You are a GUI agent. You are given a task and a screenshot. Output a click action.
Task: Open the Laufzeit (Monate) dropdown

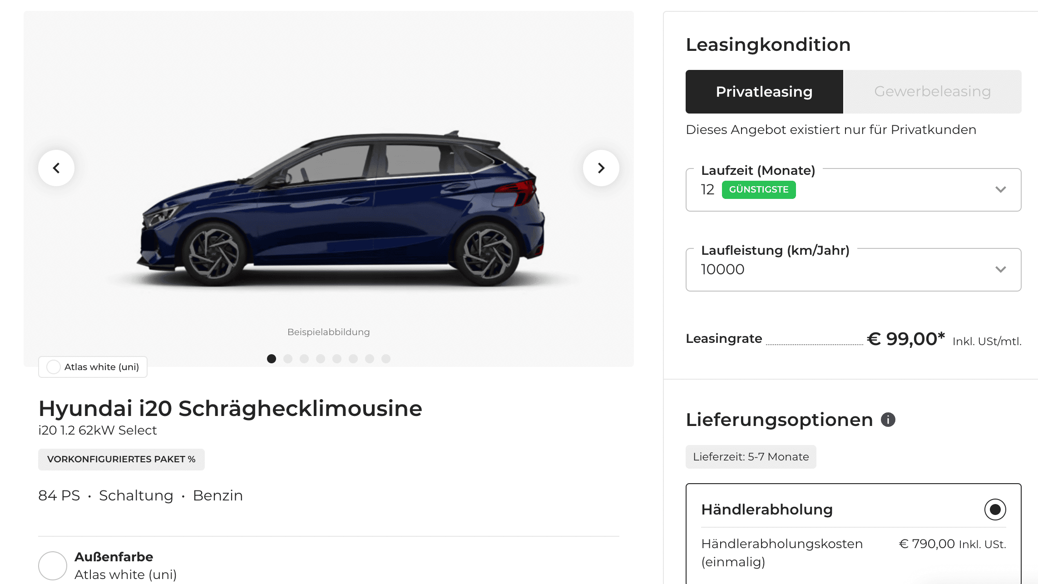853,190
